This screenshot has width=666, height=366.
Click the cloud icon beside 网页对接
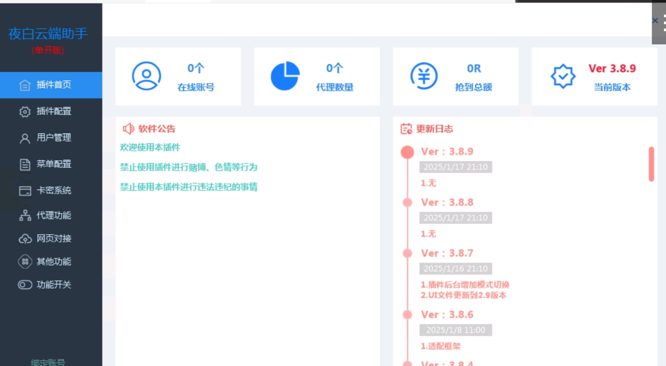pyautogui.click(x=25, y=239)
